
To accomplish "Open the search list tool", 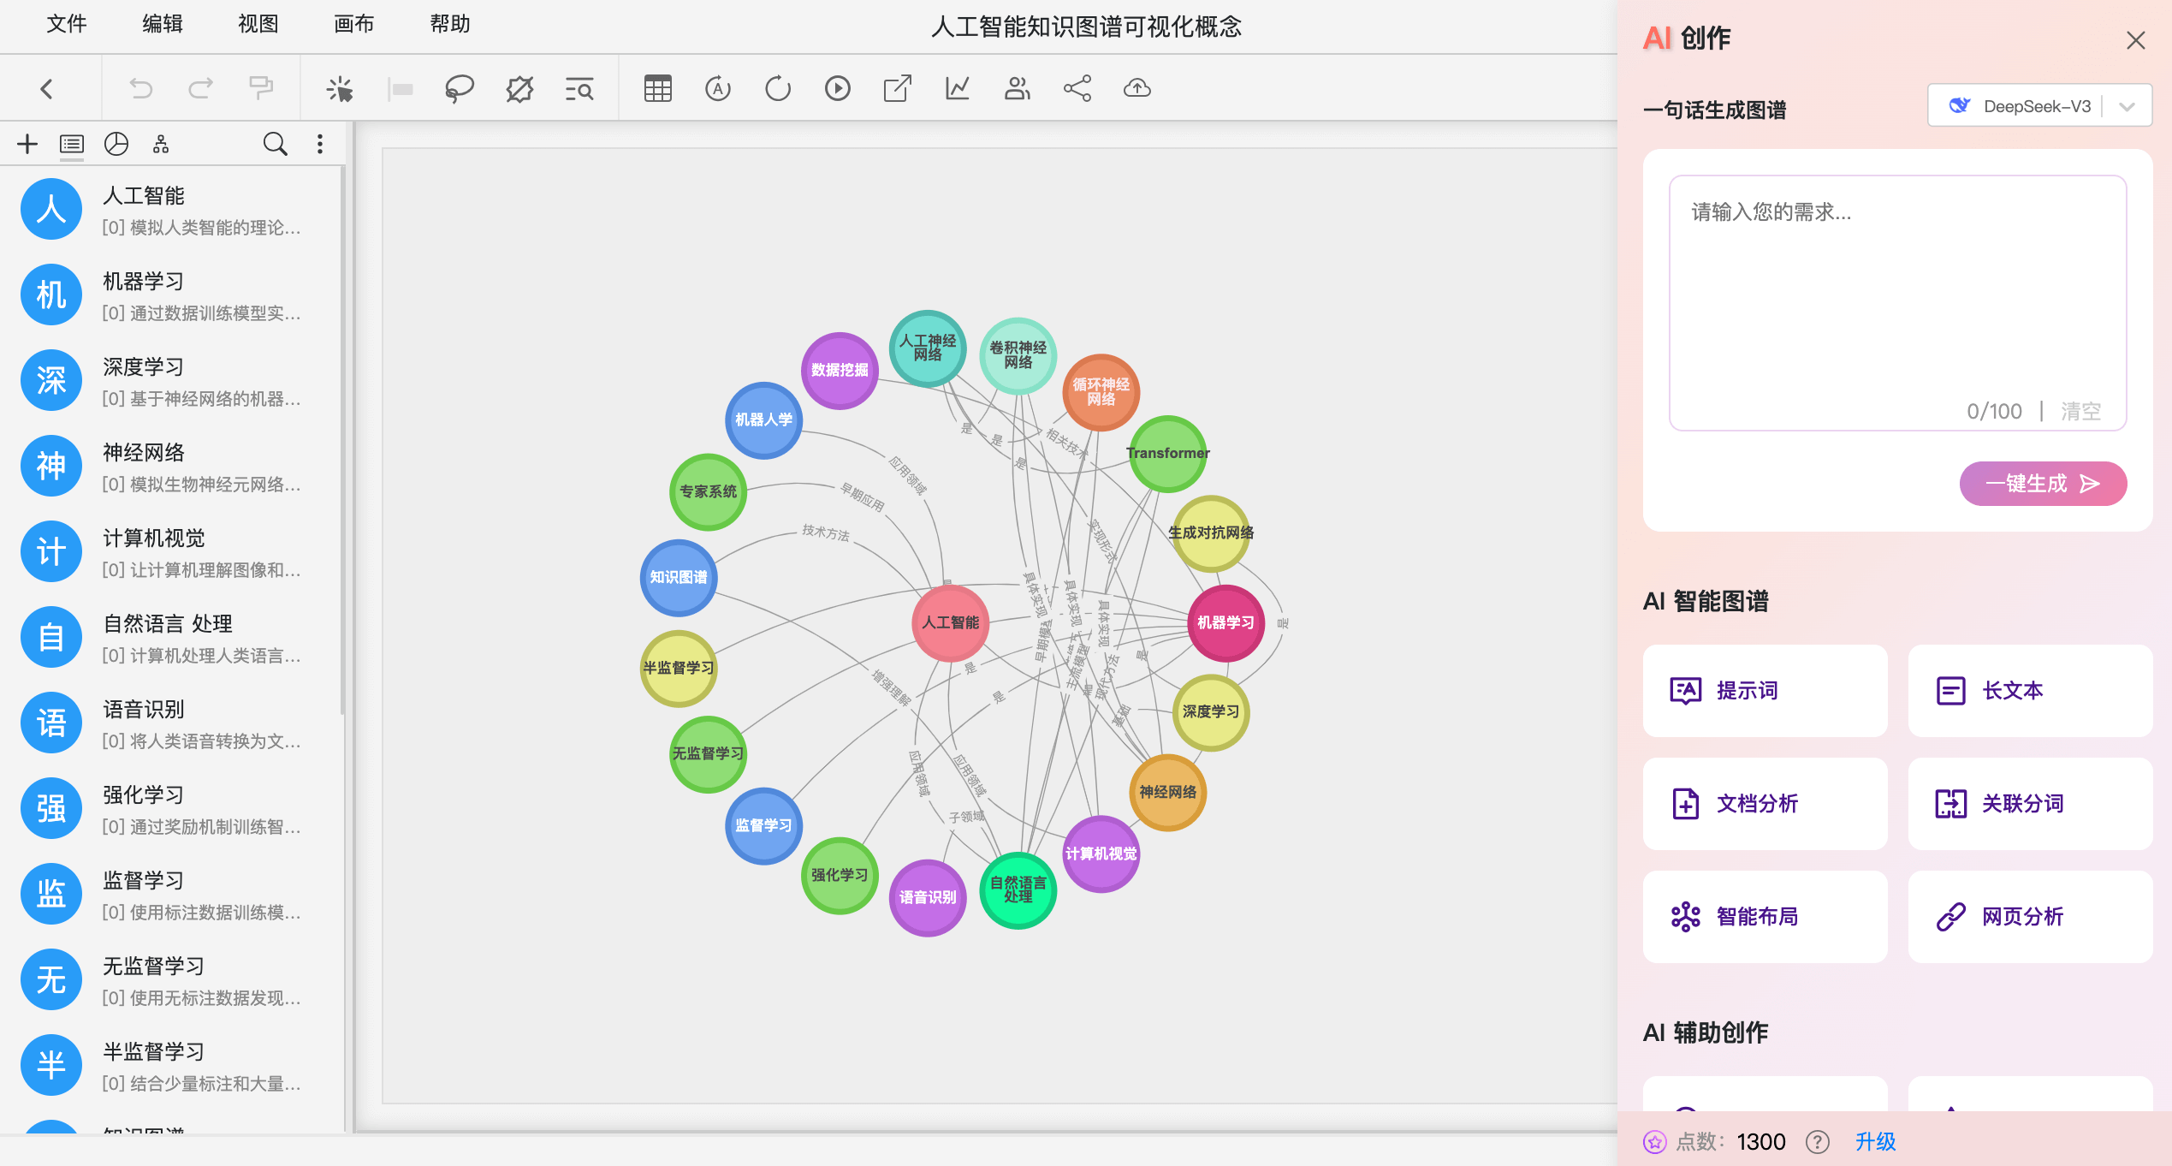I will pos(579,88).
